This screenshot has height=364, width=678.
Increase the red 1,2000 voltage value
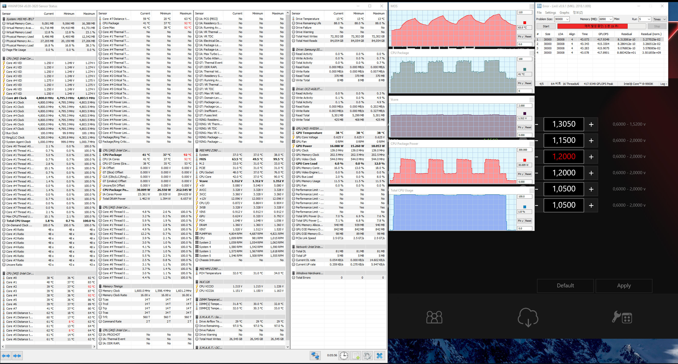591,157
